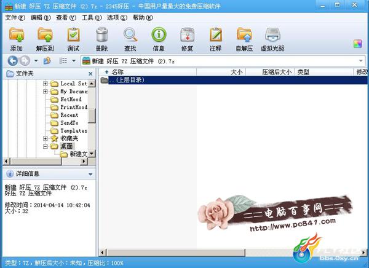Click the gray forward arrow button
Screen dimensions: 369x268
click(x=25, y=61)
